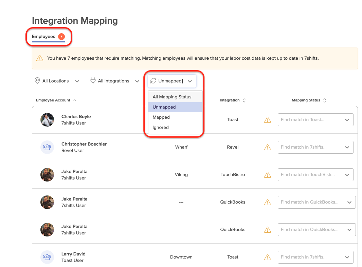Screen dimensions: 362x267
Task: Click warning triangle in yellow alert banner
Action: 40,58
